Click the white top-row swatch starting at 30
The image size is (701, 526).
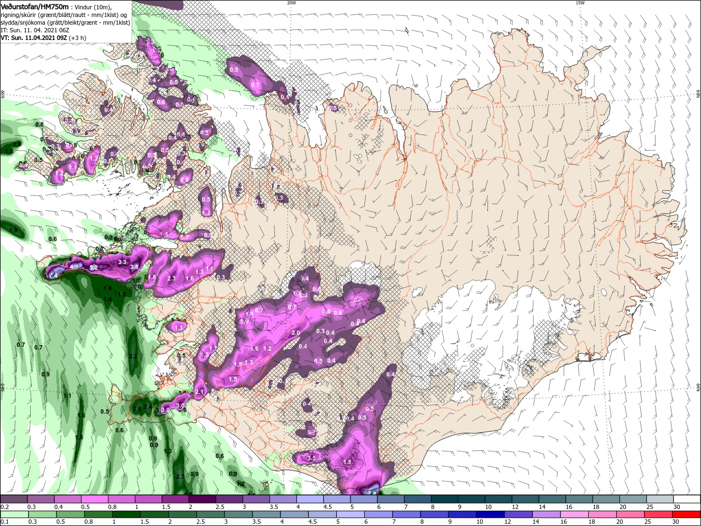[x=686, y=499]
